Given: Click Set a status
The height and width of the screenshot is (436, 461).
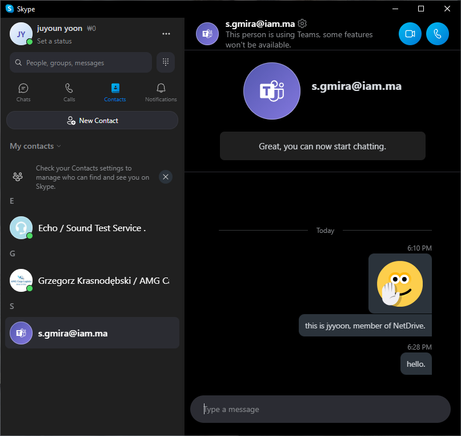Looking at the screenshot, I should coord(54,41).
